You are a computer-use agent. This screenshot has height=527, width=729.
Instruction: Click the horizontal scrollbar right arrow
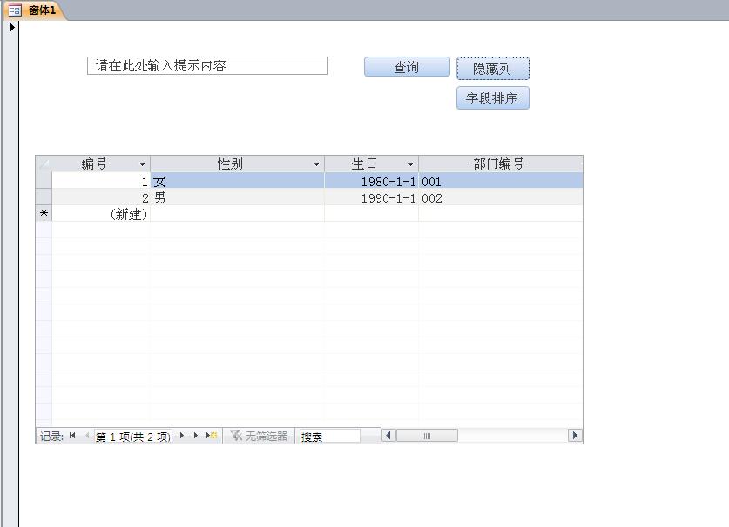[x=575, y=436]
